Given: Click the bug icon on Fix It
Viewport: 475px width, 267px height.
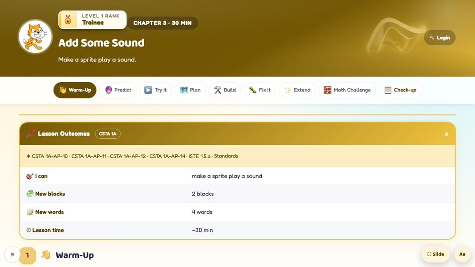Looking at the screenshot, I should (x=252, y=90).
